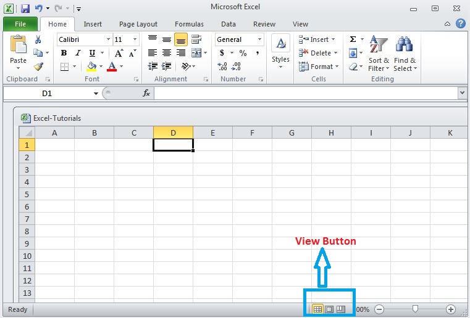
Task: Align text right
Action: [181, 53]
